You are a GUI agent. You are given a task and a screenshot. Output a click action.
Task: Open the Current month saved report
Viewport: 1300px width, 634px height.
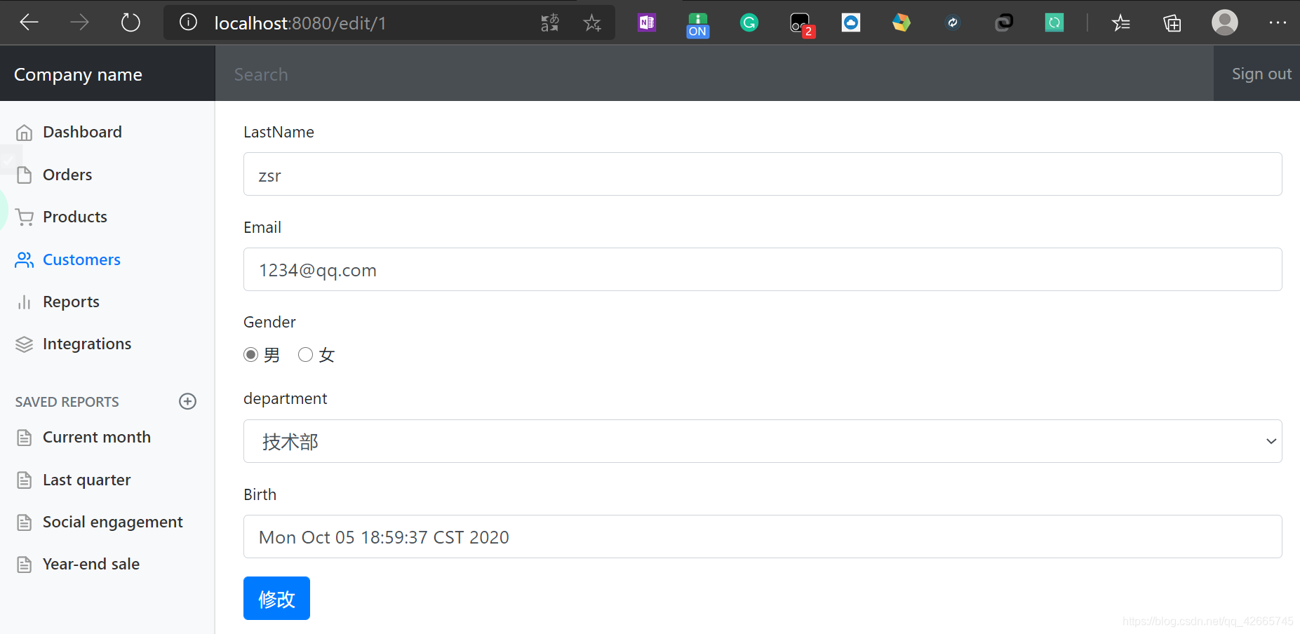[x=97, y=437]
